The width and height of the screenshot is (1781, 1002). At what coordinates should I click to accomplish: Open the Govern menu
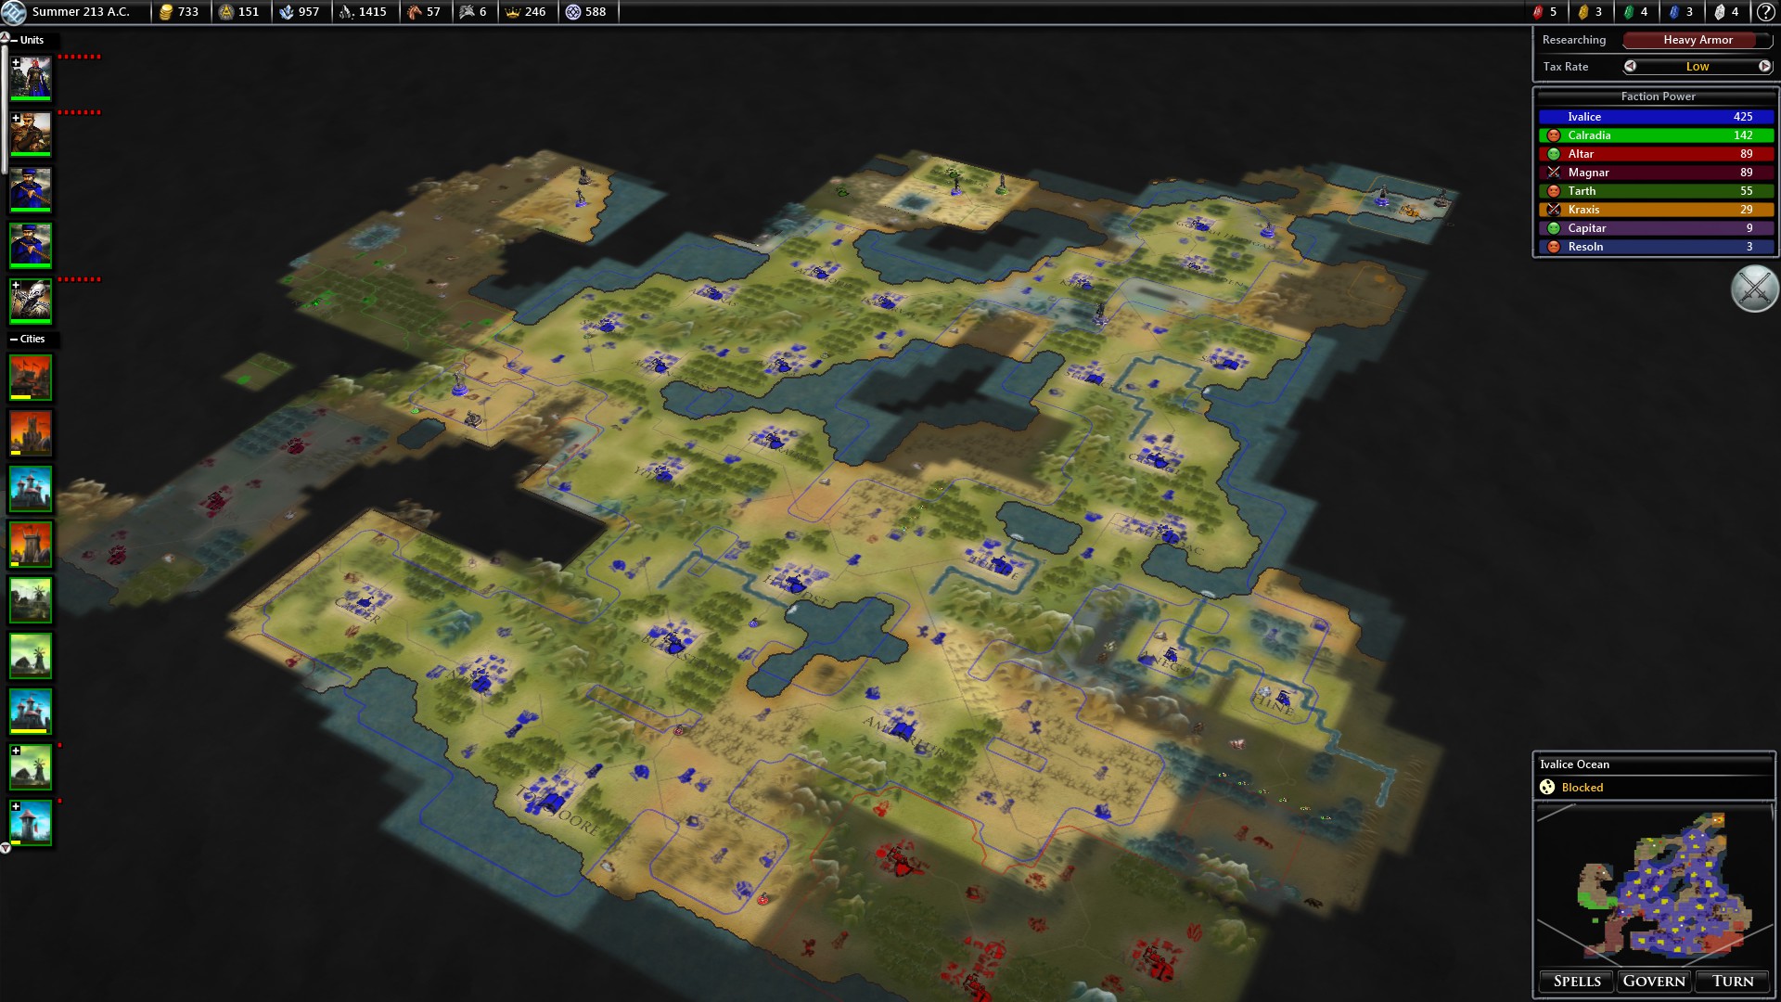pos(1654,981)
